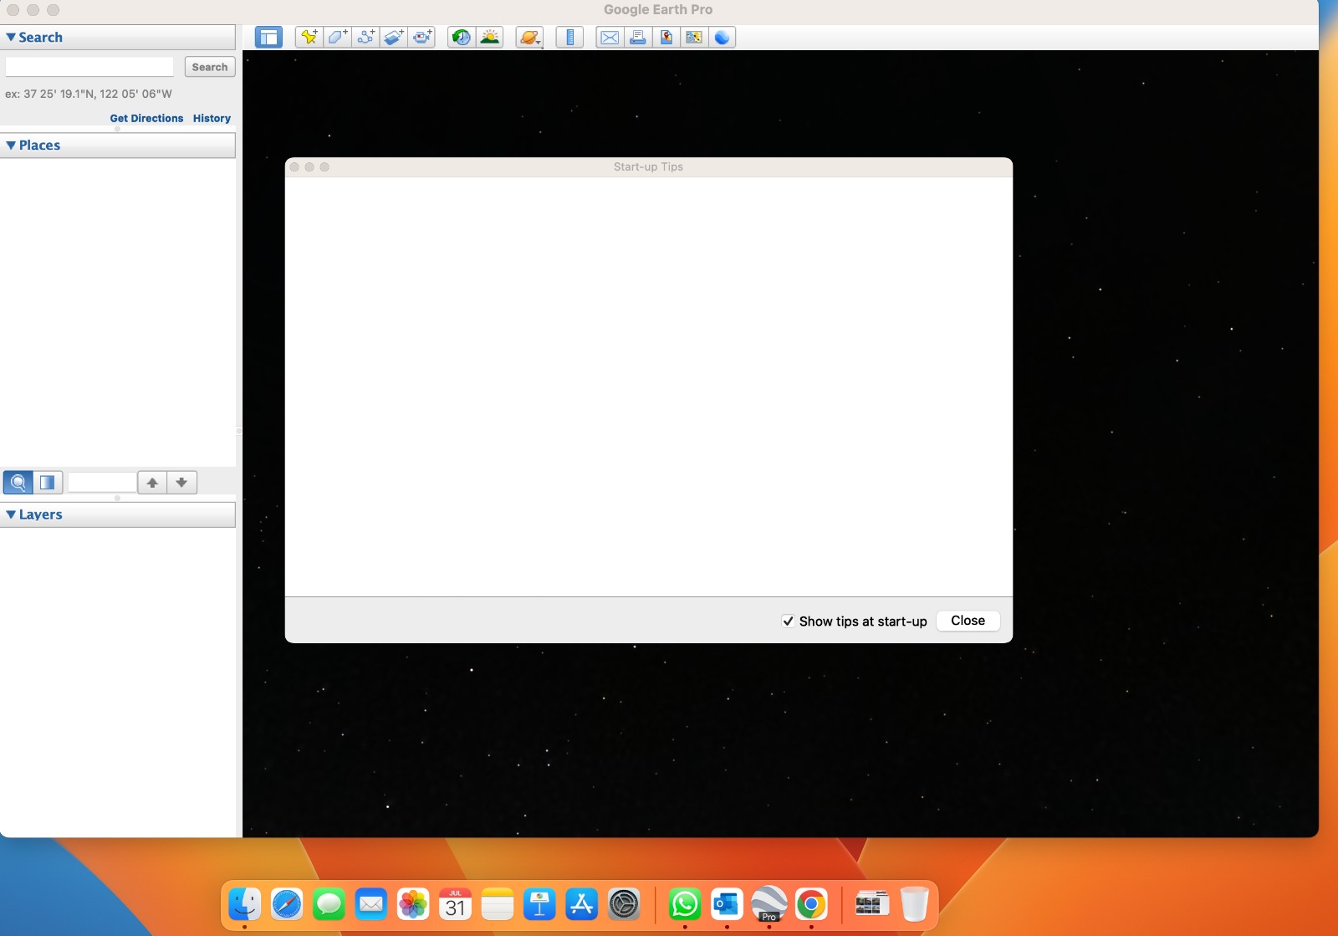Click the email envelope icon
Image resolution: width=1338 pixels, height=936 pixels.
pyautogui.click(x=610, y=37)
